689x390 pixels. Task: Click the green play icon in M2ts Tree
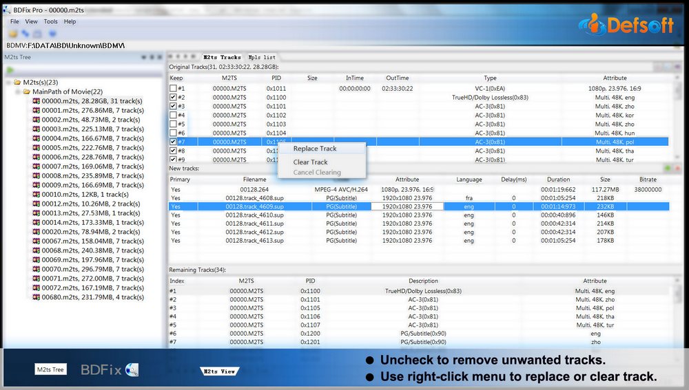point(10,70)
